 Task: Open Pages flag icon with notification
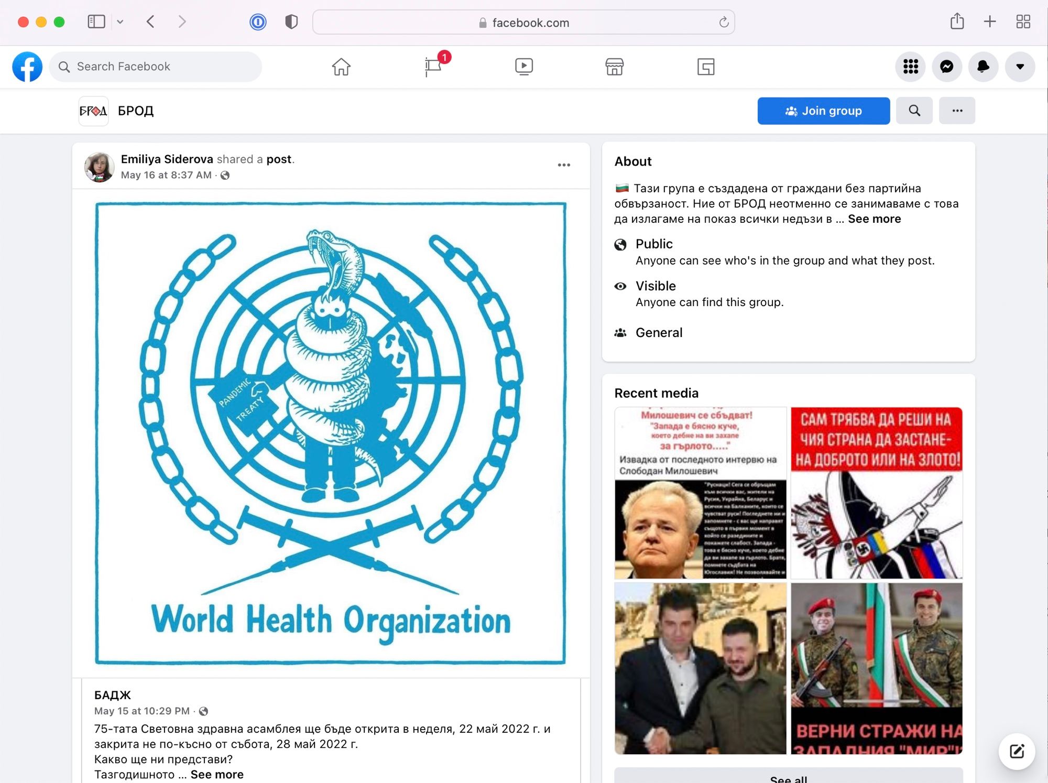point(433,67)
